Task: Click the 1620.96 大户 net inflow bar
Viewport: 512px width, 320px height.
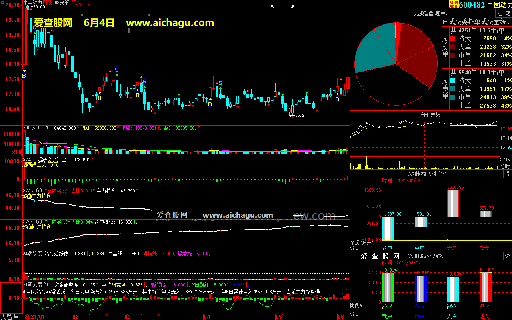Action: point(453,203)
